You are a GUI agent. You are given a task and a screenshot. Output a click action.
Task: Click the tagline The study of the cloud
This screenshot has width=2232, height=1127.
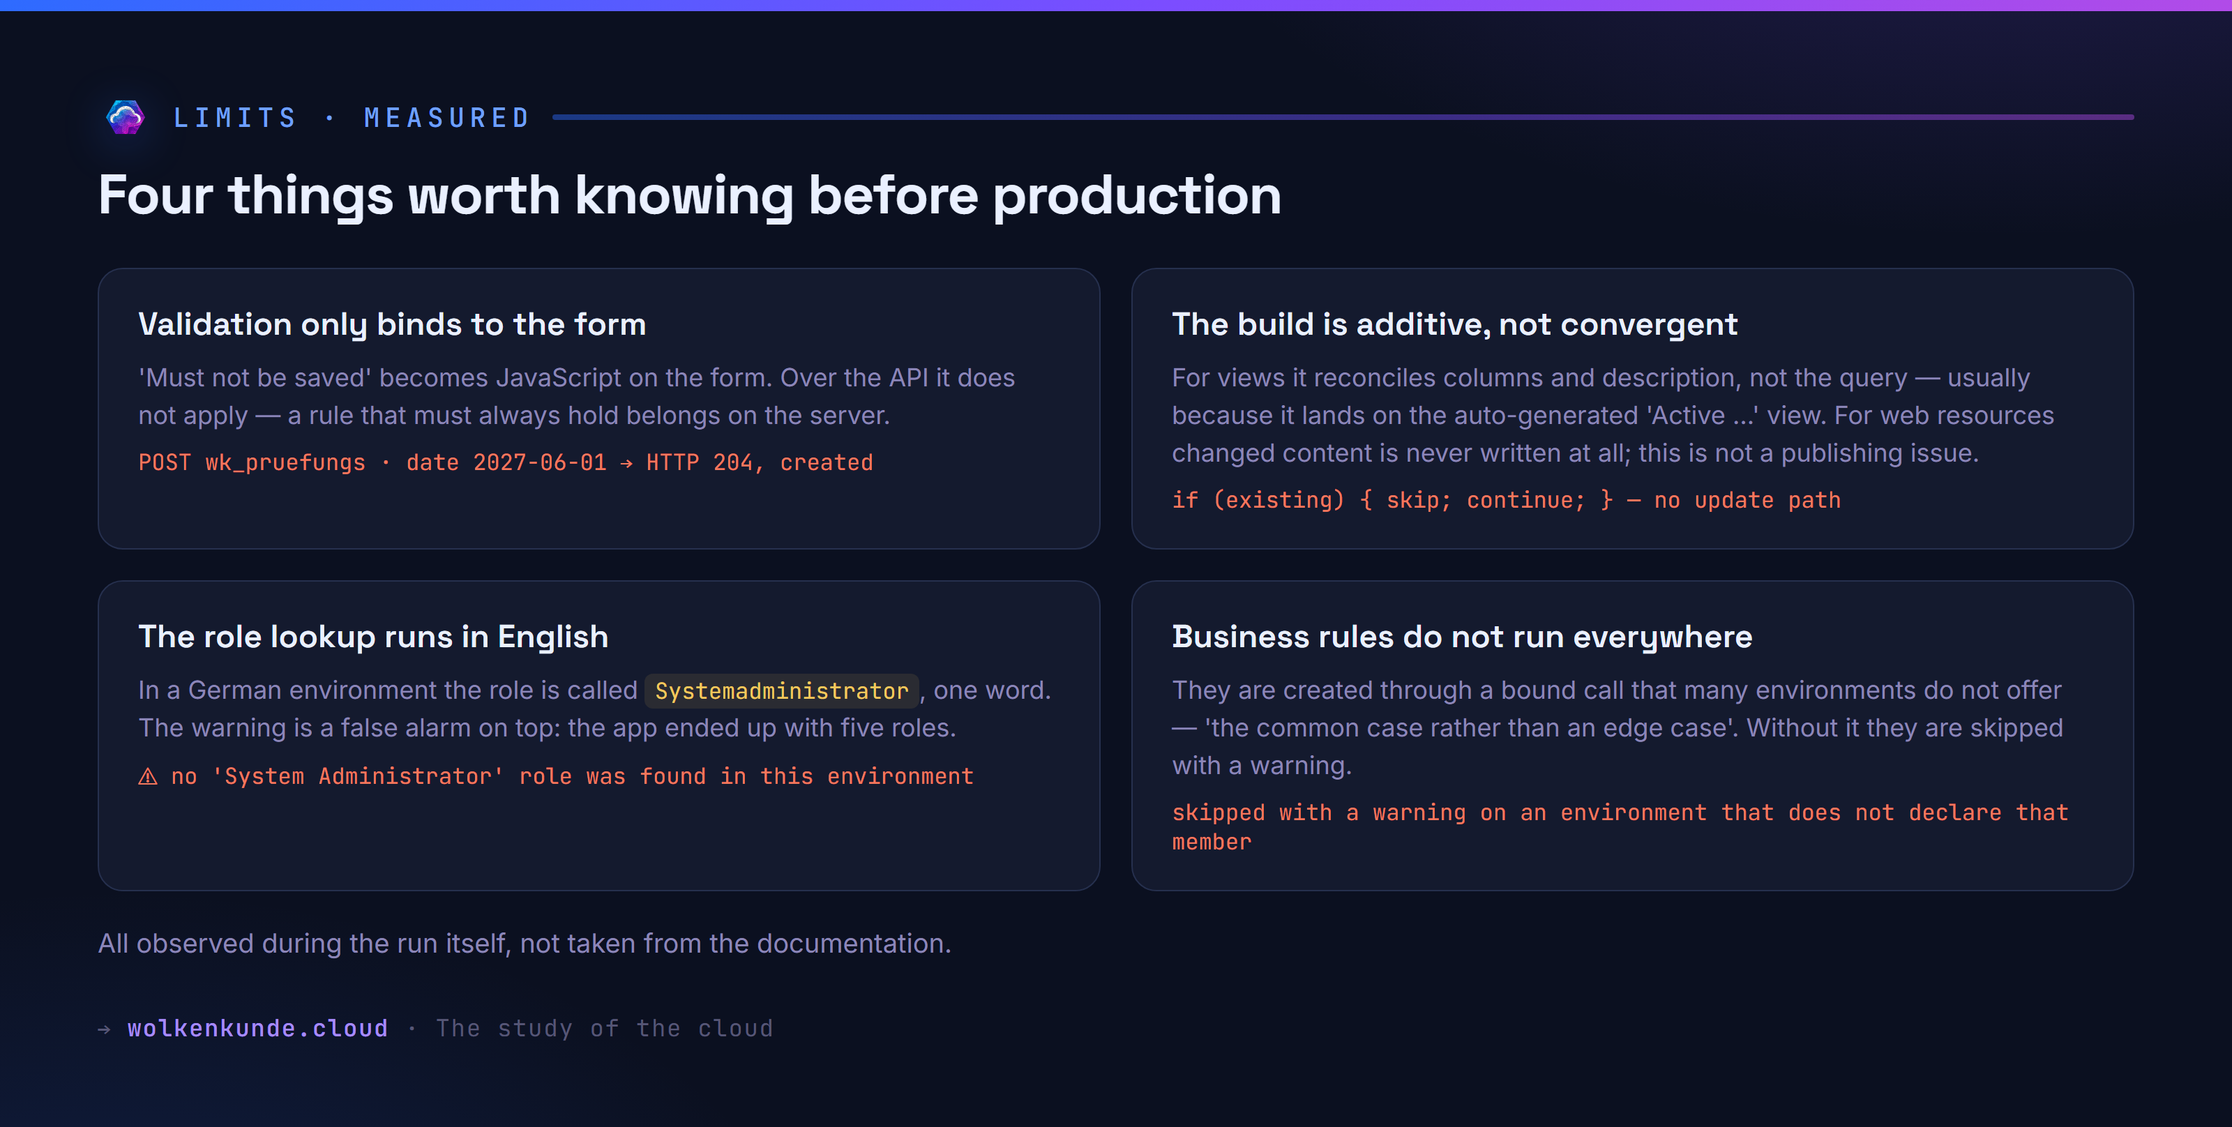(604, 1028)
